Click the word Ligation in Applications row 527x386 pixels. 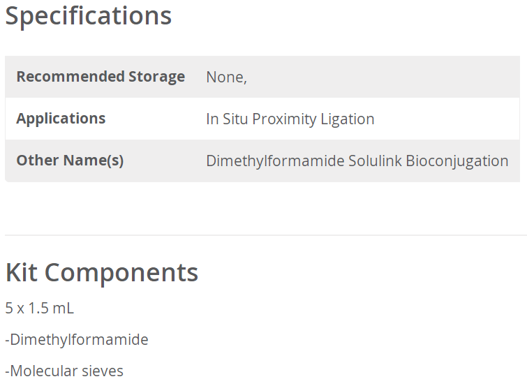coord(348,119)
